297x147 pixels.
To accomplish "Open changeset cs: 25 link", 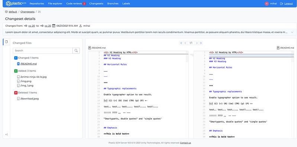I will 48,26.
